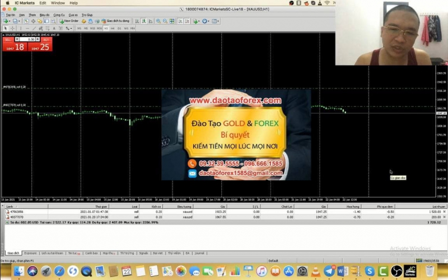The height and width of the screenshot is (280, 448).
Task: Switch to the M1 timeframe
Action: [x=79, y=29]
